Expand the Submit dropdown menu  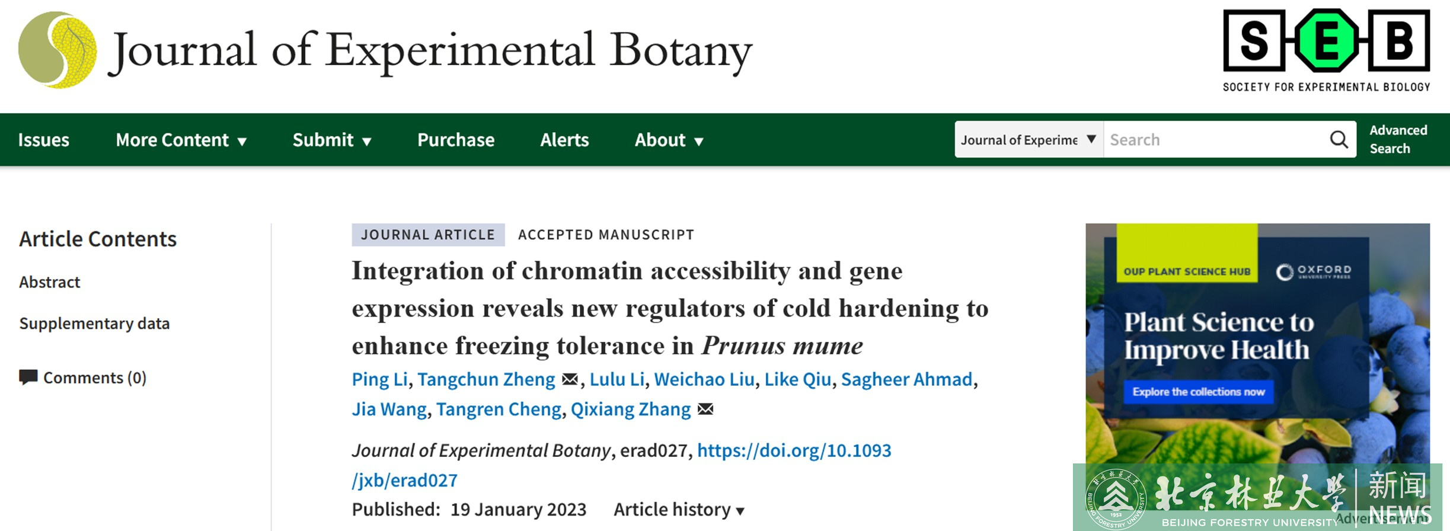(x=332, y=140)
